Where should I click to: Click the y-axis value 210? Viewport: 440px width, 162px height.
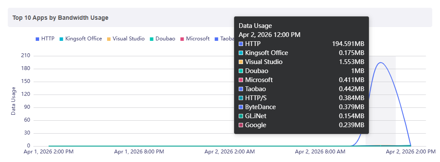(25, 56)
